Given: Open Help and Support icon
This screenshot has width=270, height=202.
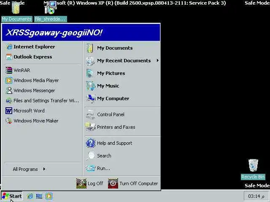Looking at the screenshot, I should (x=90, y=143).
